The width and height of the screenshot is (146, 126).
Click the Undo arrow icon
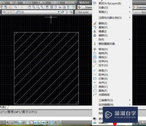pyautogui.click(x=15, y=7)
